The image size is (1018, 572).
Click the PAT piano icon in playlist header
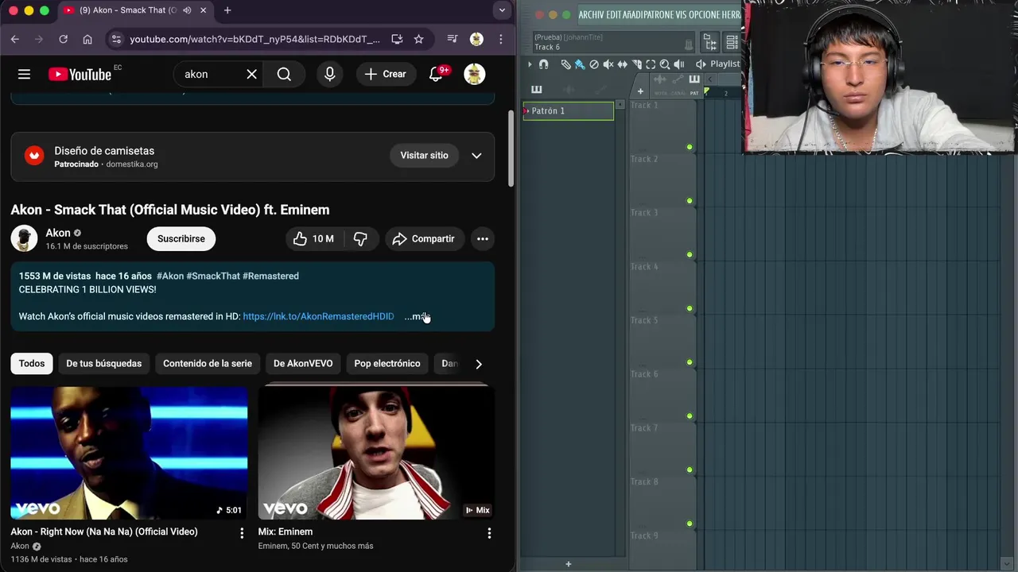tap(694, 79)
